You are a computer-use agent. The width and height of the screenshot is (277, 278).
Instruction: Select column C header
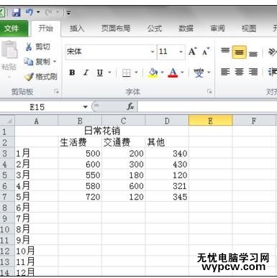tap(124, 121)
